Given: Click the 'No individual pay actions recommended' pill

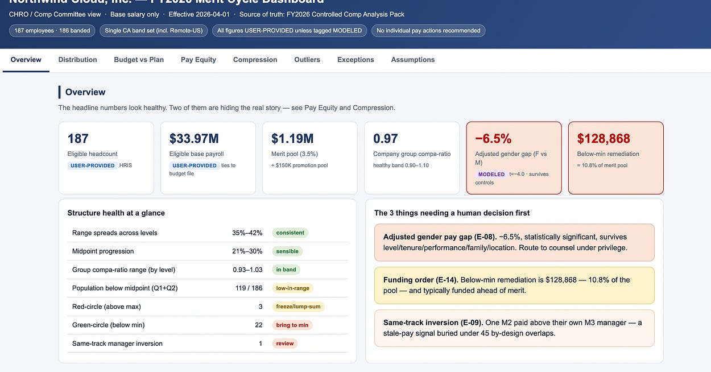Looking at the screenshot, I should click(428, 31).
